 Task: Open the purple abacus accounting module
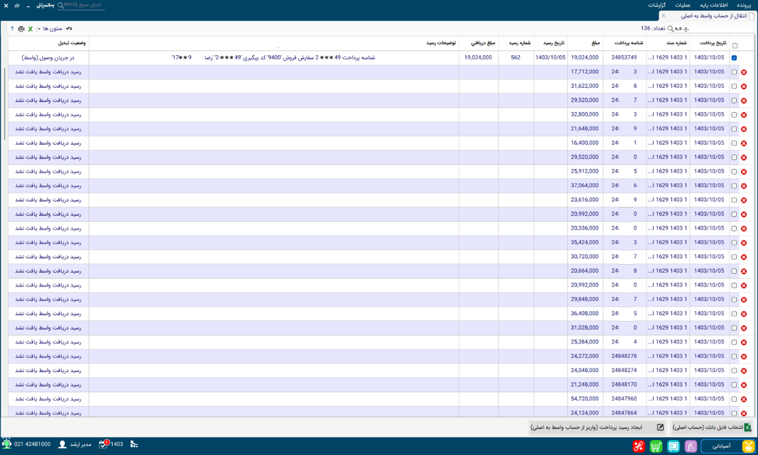coord(691,447)
